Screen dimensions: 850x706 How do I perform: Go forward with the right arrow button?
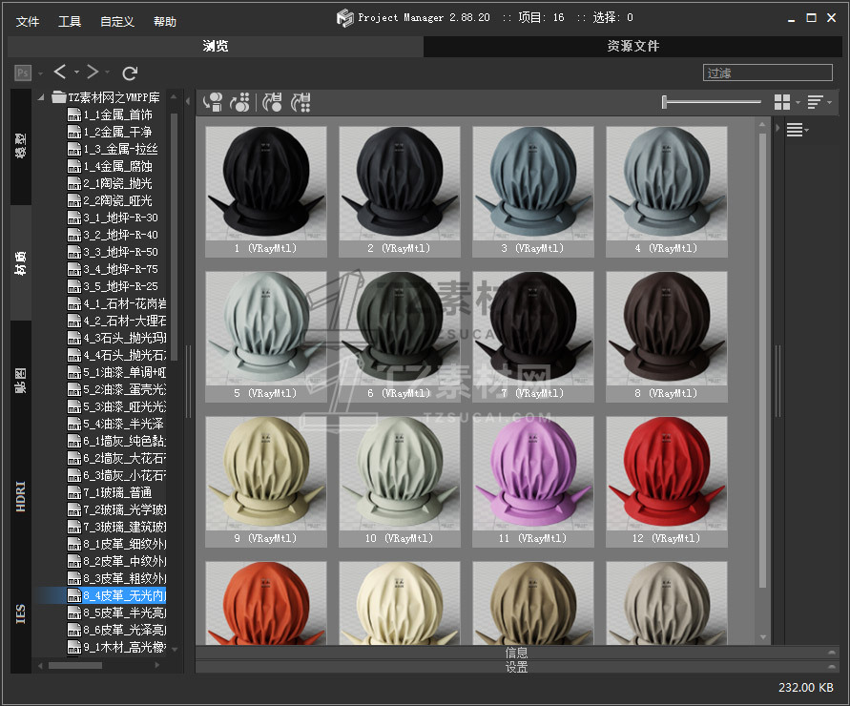[93, 73]
